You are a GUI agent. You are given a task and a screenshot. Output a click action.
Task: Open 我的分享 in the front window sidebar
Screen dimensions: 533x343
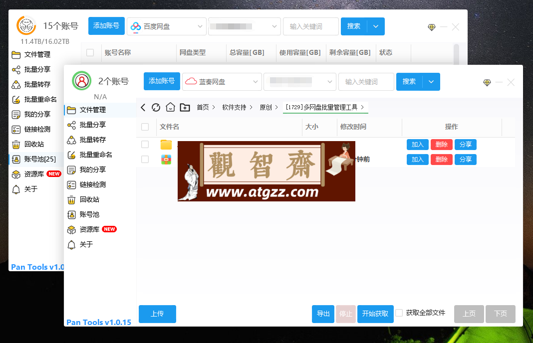coord(100,170)
